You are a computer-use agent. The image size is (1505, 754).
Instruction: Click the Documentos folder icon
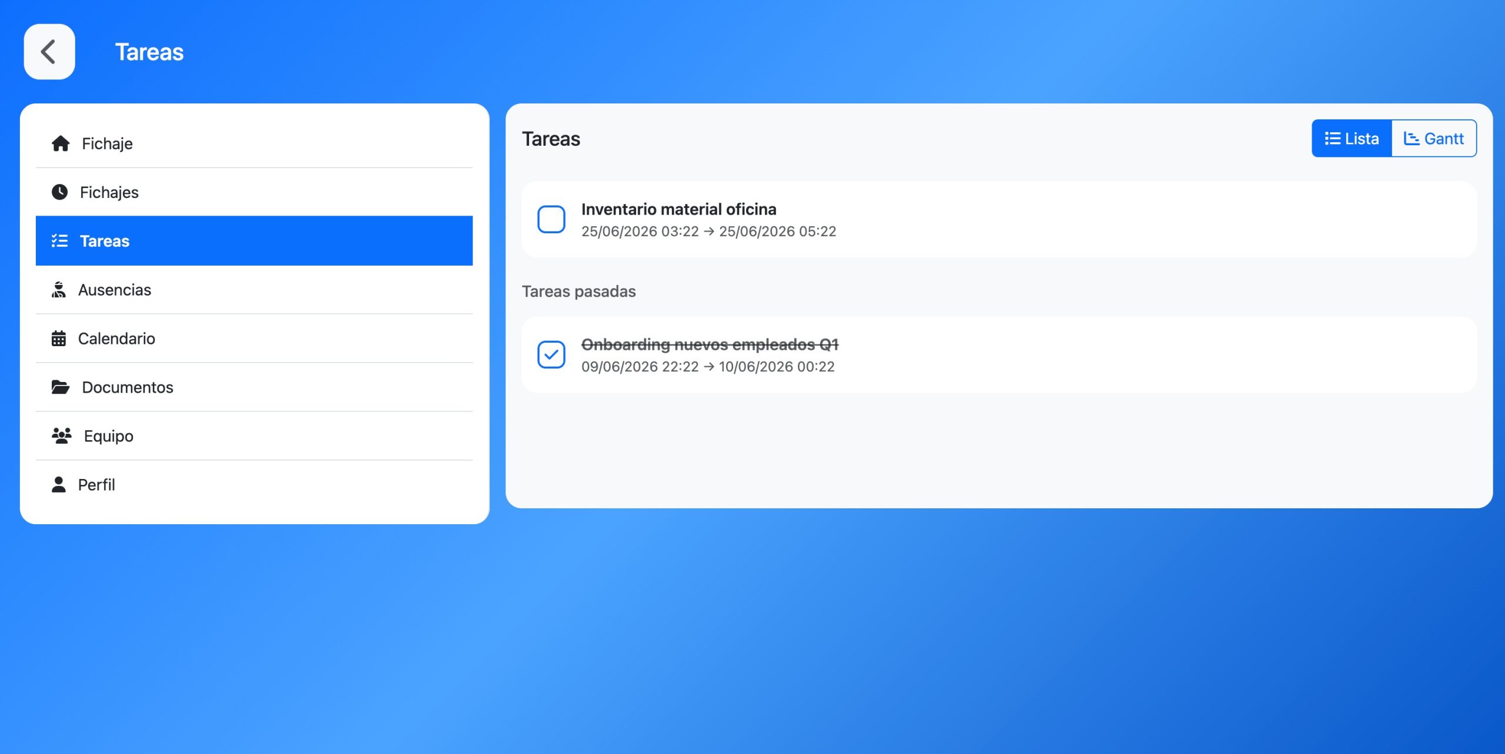pyautogui.click(x=61, y=387)
